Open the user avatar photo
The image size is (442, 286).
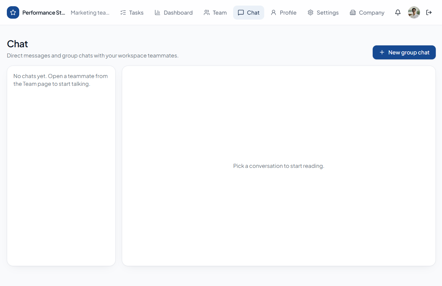(x=414, y=12)
